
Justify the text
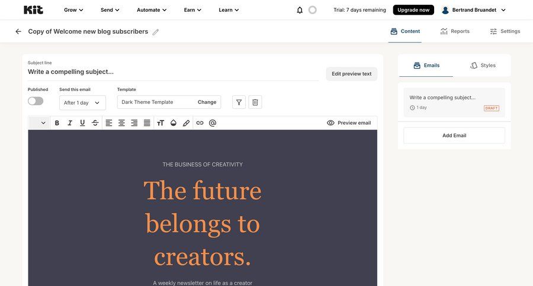(147, 123)
